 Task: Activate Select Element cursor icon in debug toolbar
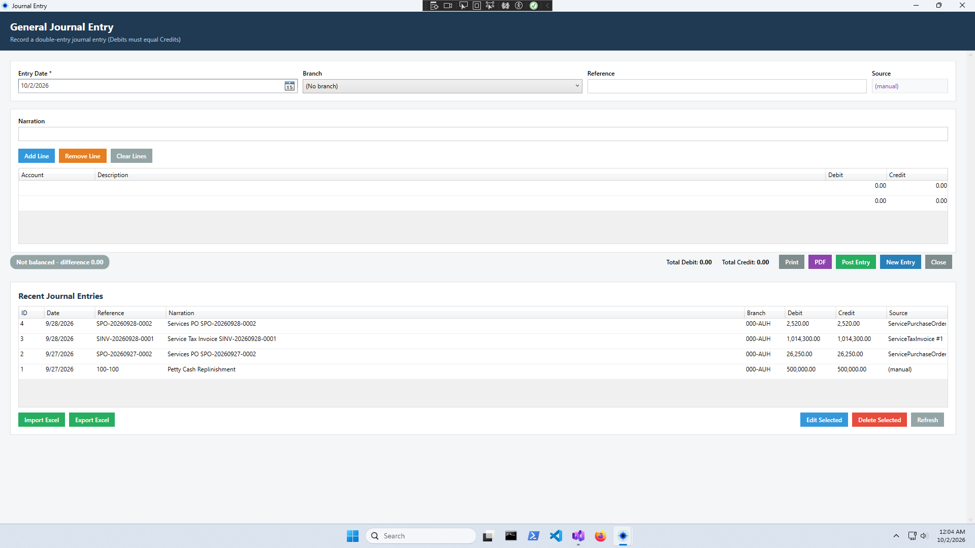(x=463, y=6)
